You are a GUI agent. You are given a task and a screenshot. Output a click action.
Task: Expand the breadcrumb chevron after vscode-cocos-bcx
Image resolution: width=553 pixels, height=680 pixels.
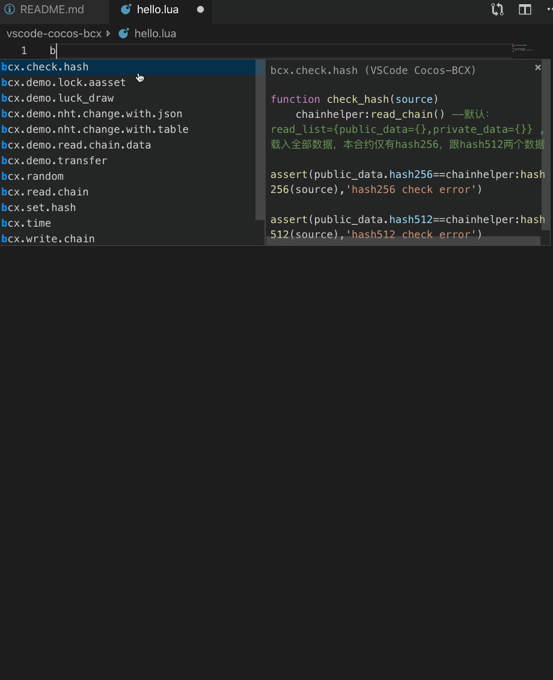tap(108, 34)
